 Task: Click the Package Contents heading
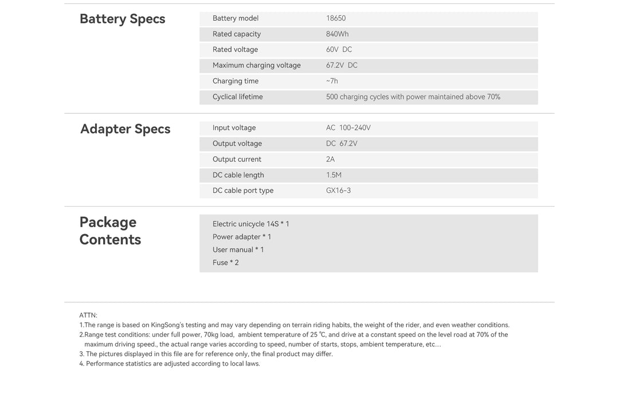tap(110, 231)
